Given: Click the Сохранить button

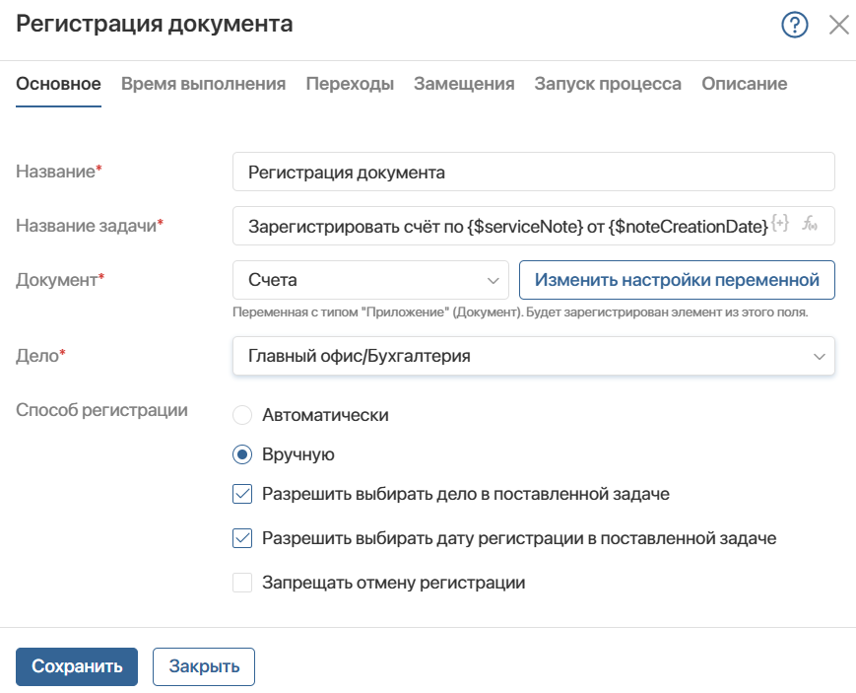Looking at the screenshot, I should tap(77, 666).
